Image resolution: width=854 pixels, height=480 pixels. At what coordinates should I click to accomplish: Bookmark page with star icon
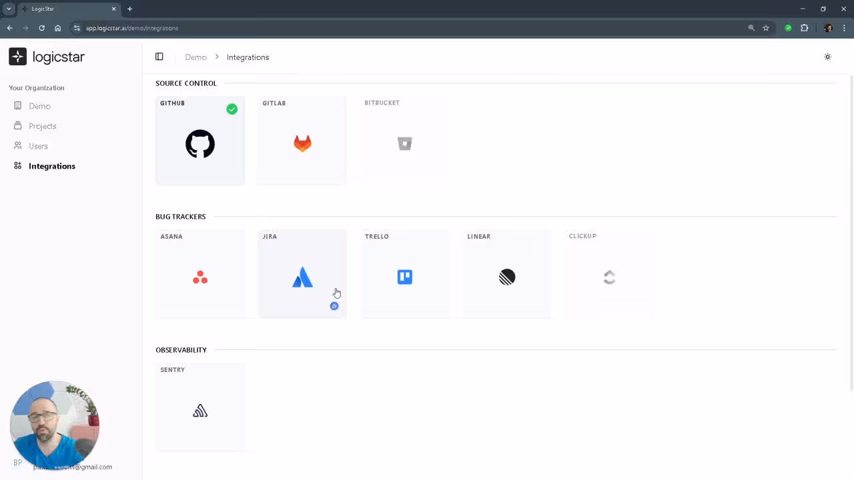coord(766,28)
